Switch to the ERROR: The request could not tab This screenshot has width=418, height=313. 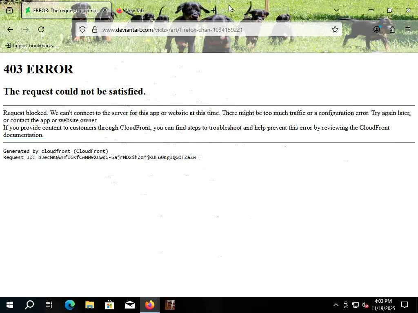(x=66, y=10)
